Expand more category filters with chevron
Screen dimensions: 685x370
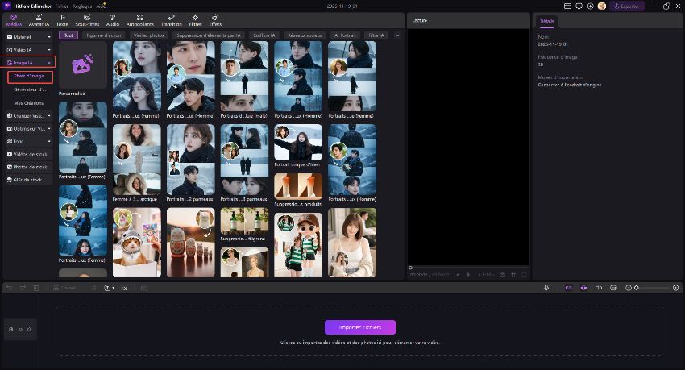[397, 35]
